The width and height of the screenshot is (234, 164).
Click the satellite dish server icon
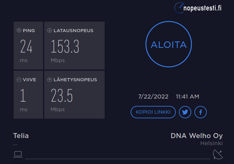coord(218,154)
